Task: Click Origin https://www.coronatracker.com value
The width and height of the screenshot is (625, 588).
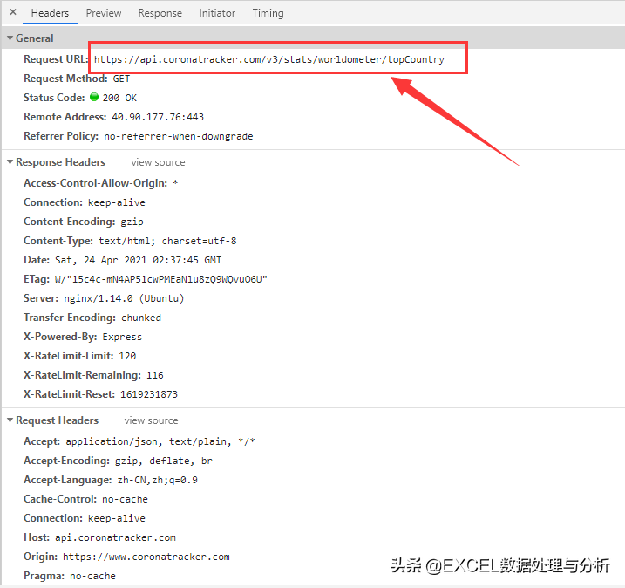Action: [x=146, y=557]
